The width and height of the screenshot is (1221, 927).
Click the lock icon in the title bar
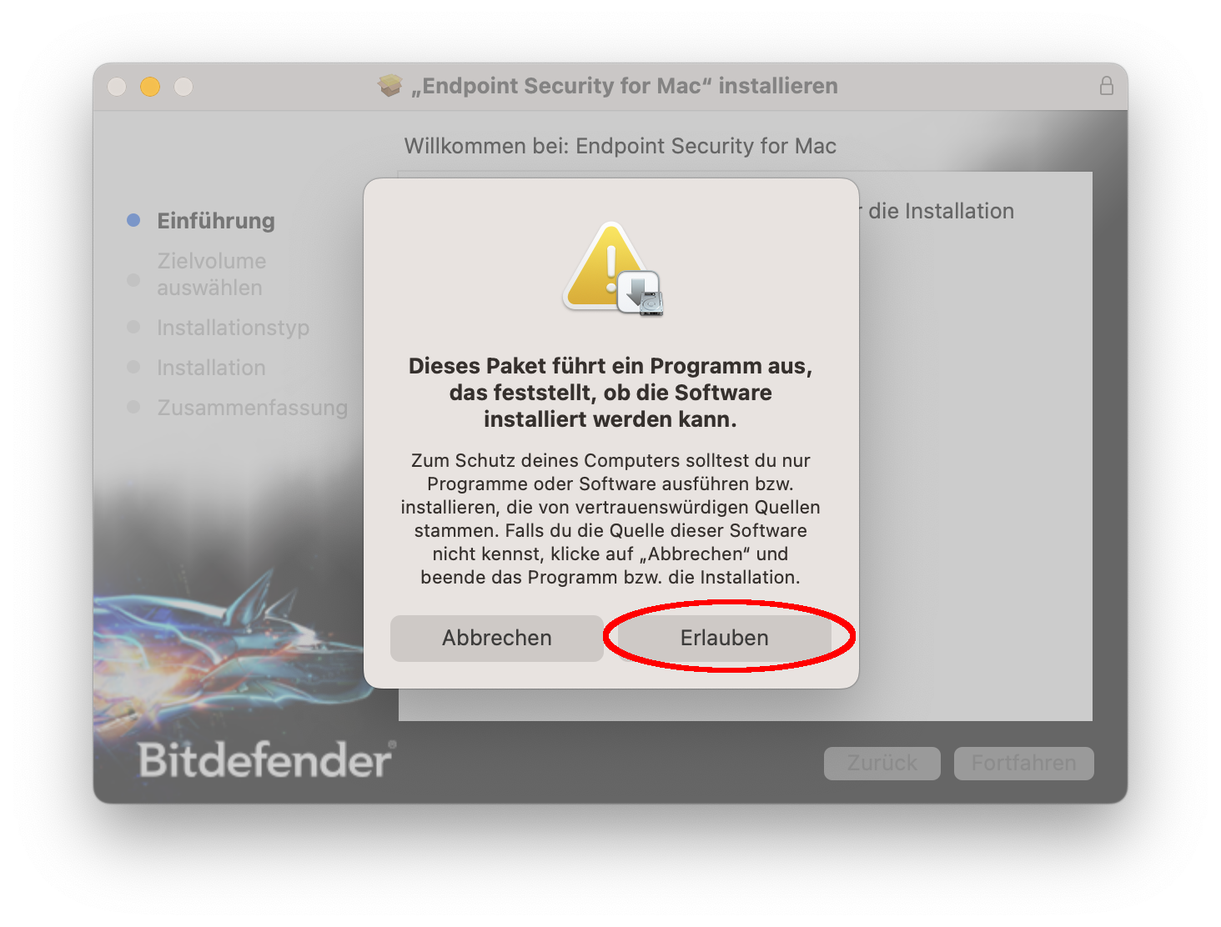(x=1106, y=86)
